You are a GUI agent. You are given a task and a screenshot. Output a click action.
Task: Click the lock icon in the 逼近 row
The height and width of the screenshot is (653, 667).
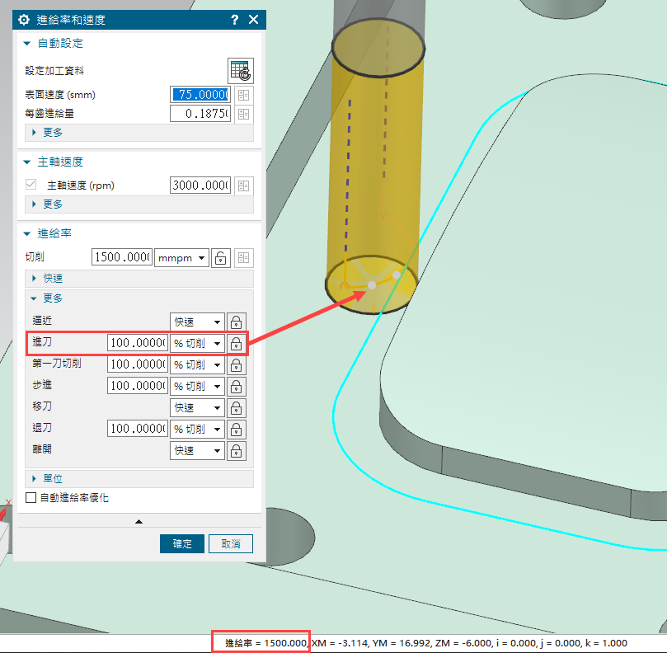tap(237, 322)
